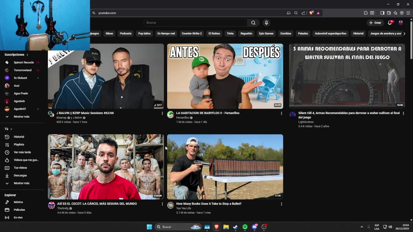Open Ver más tarde in sidebar
The height and width of the screenshot is (232, 413).
coord(22,152)
